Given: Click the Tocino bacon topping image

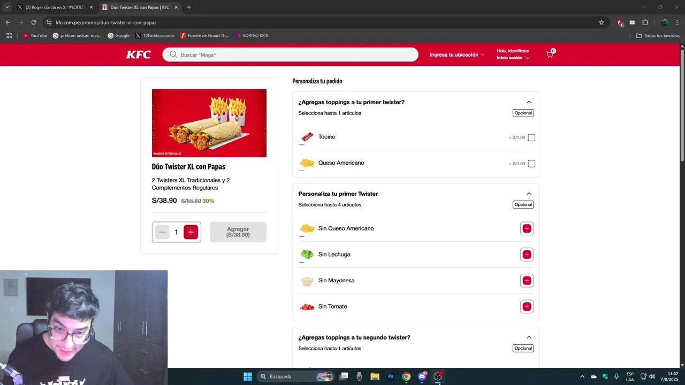Looking at the screenshot, I should [x=307, y=137].
